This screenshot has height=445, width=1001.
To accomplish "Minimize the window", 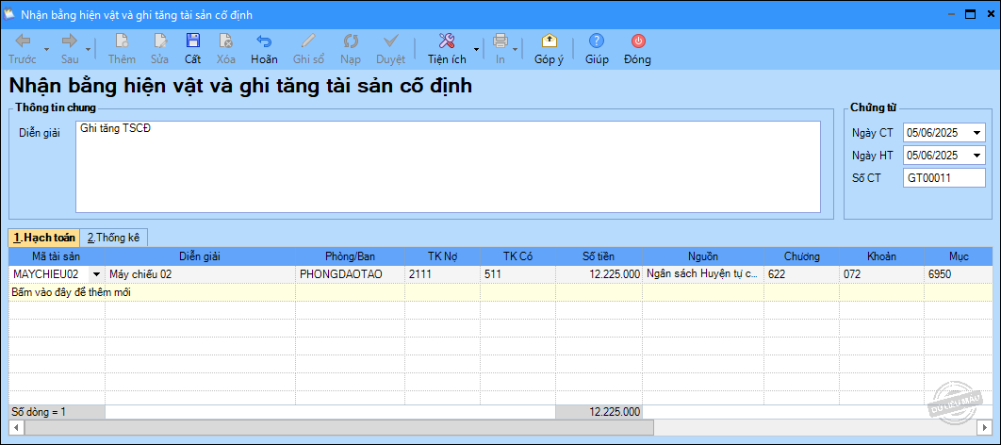I will coord(951,14).
